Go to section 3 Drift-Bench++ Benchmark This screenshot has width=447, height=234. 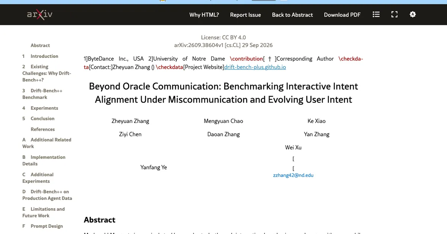pos(42,94)
